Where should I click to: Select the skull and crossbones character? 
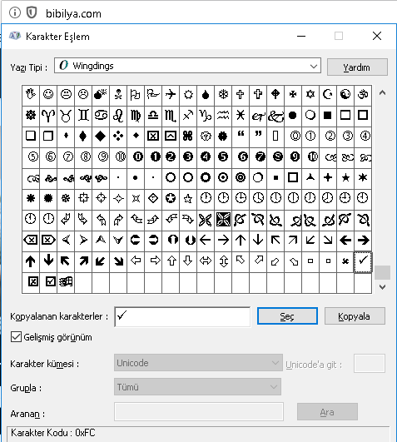point(118,94)
